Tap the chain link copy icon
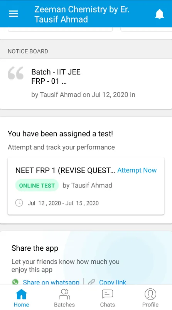 point(91,282)
